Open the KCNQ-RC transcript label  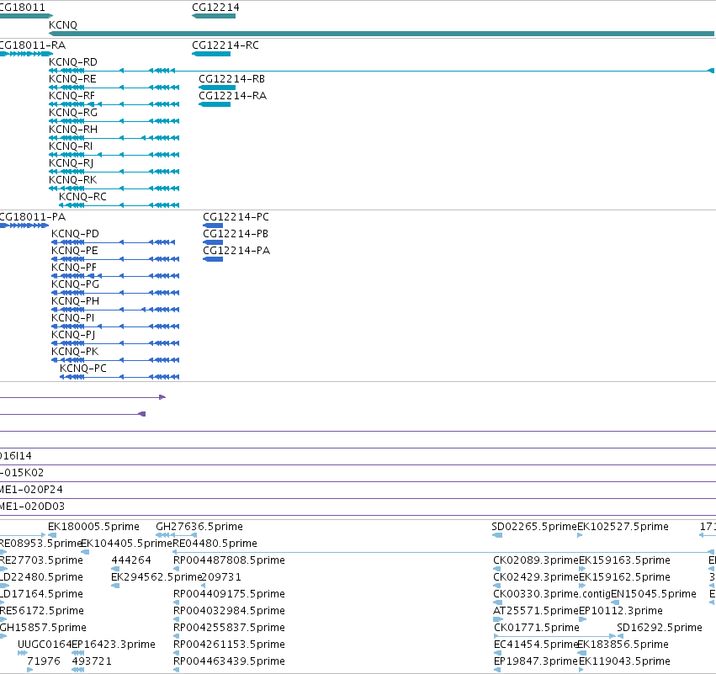[x=82, y=197]
